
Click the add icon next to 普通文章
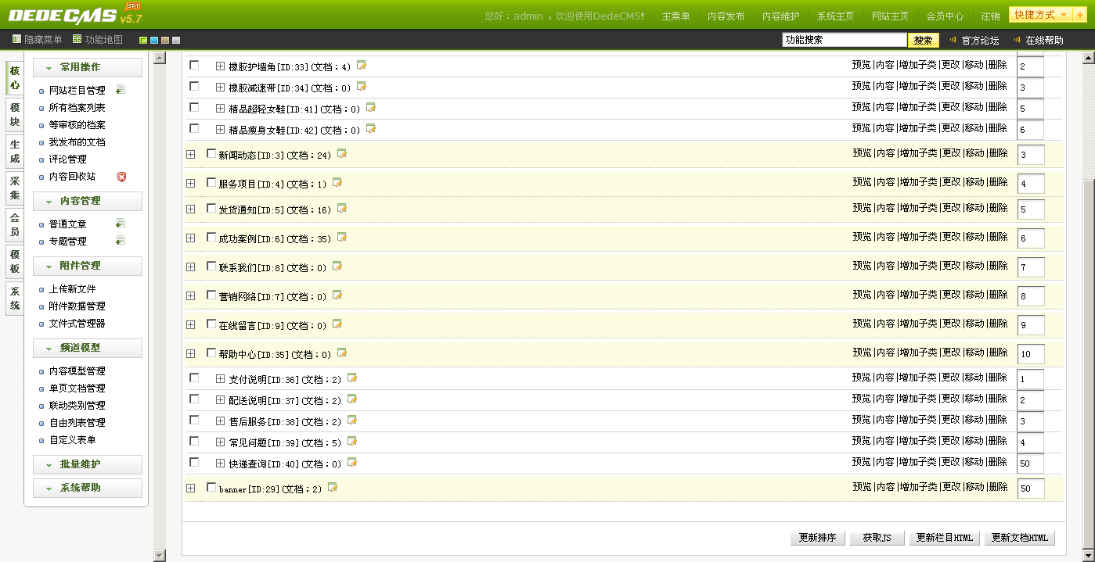coord(120,224)
